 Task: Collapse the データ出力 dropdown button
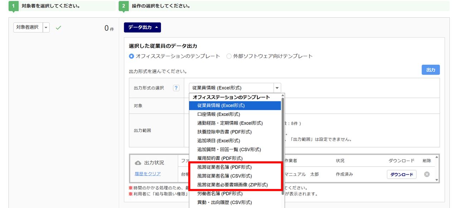coord(142,28)
